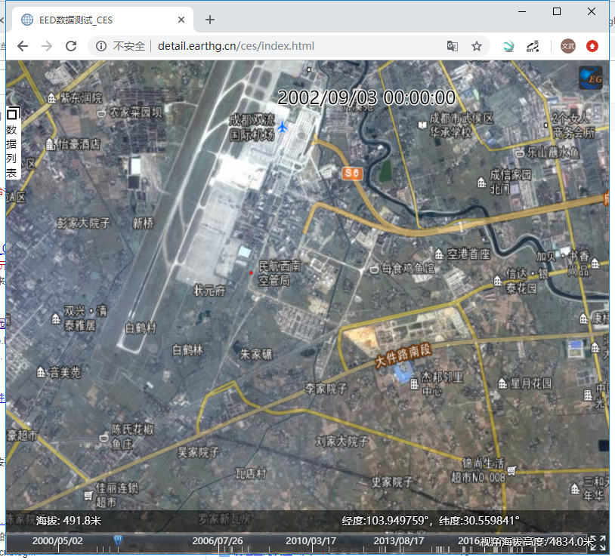The height and width of the screenshot is (560, 615).
Task: Click the S6 highway shield marker
Action: tap(353, 174)
